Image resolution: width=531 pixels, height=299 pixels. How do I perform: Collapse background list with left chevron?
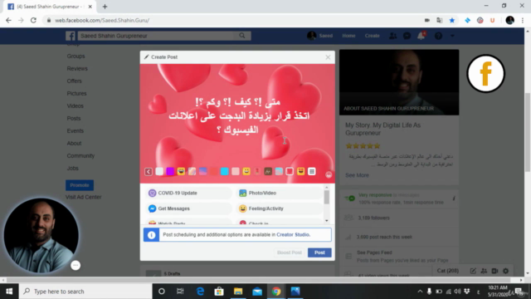(x=149, y=172)
